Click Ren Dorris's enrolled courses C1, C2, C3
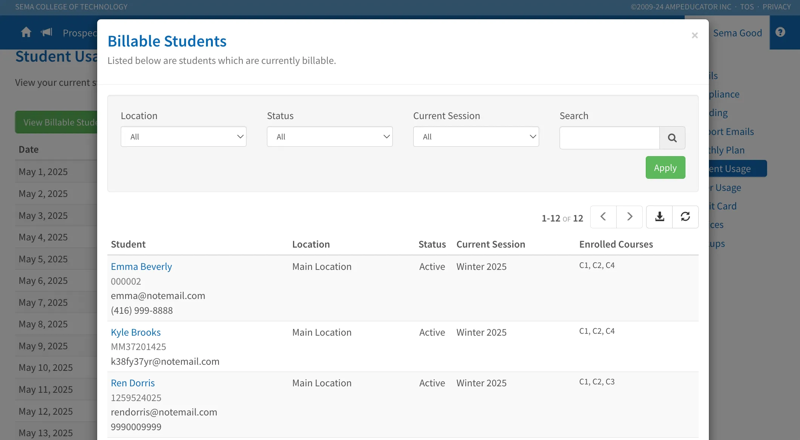 (x=597, y=382)
